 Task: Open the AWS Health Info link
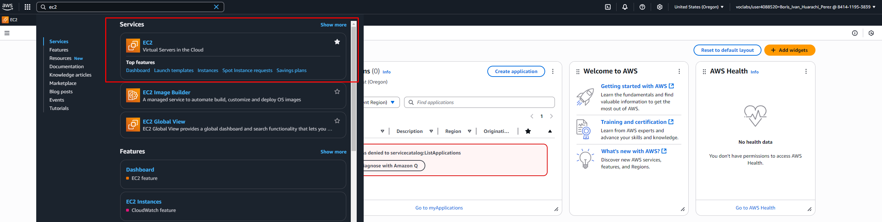(755, 72)
